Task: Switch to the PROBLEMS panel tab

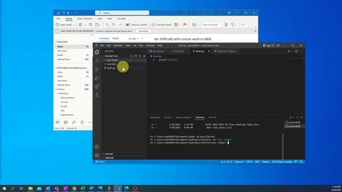Action: tap(155, 117)
